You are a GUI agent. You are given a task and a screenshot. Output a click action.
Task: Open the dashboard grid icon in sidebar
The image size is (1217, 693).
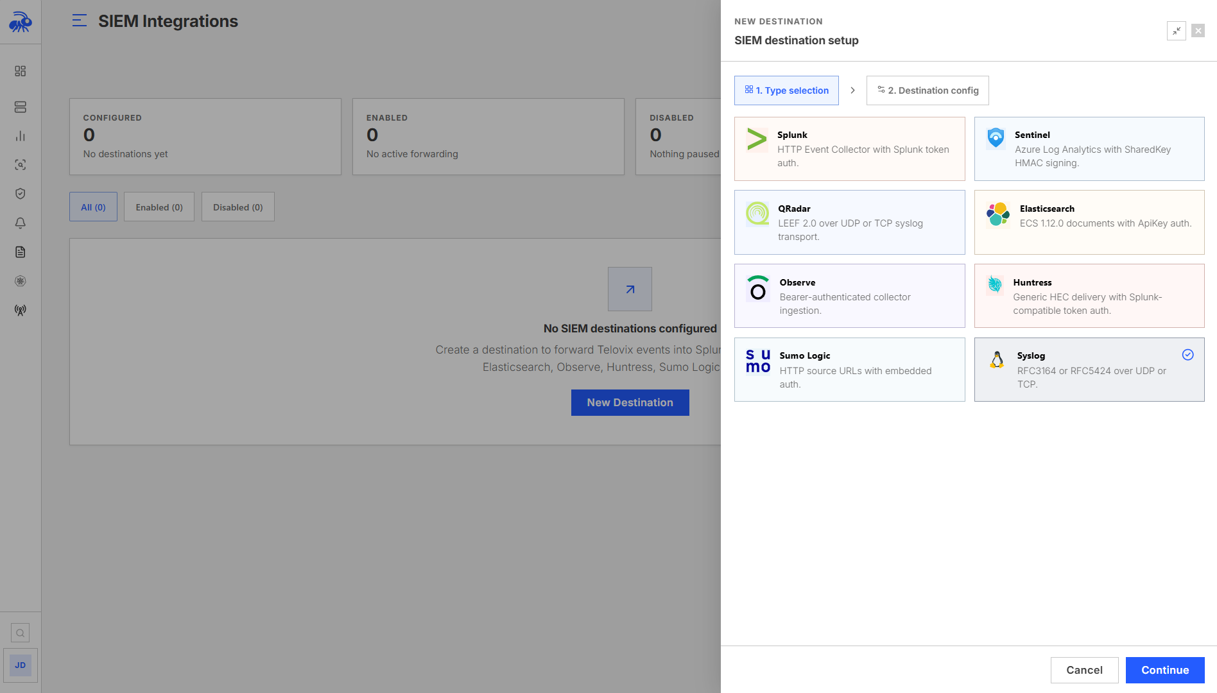pyautogui.click(x=21, y=71)
